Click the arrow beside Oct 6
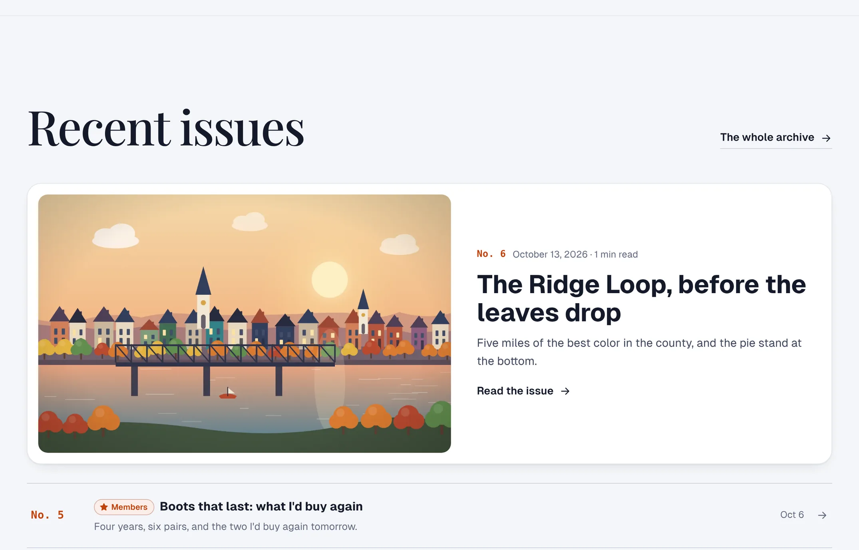859x550 pixels. pos(822,515)
